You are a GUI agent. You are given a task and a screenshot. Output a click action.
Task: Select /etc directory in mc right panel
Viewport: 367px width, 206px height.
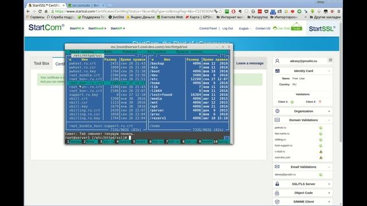click(154, 79)
